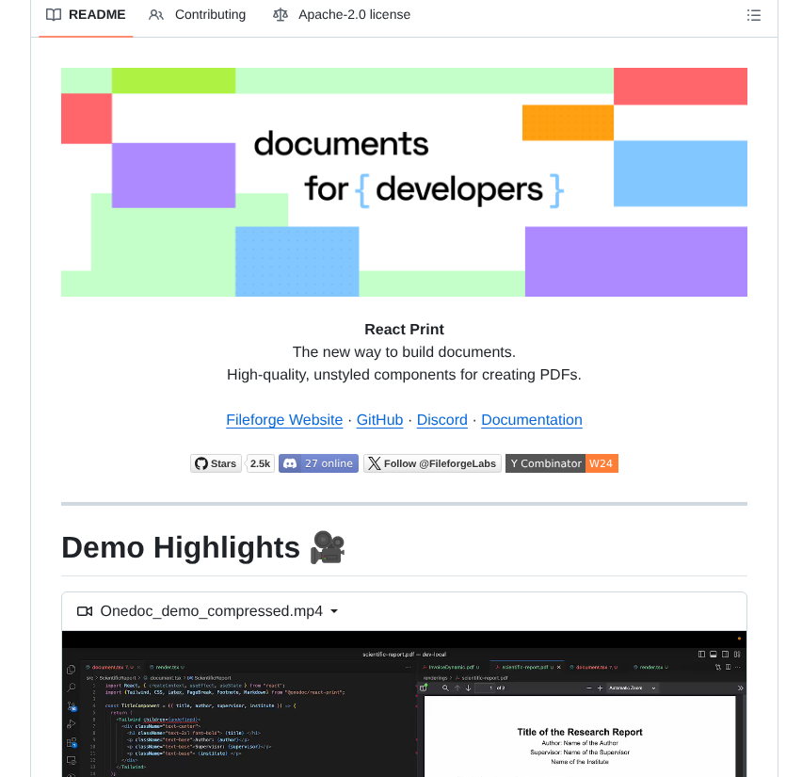
Task: Expand the Onedoc_demo_compressed.mp4 dropdown arrow
Action: click(x=334, y=611)
